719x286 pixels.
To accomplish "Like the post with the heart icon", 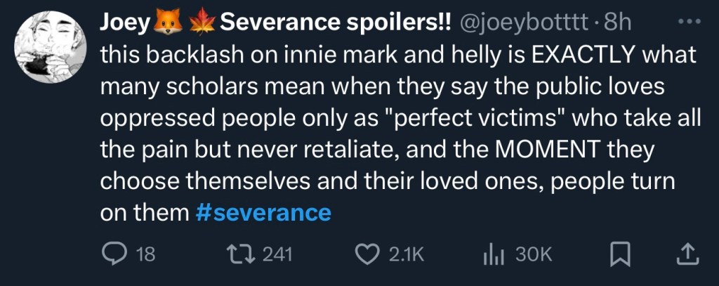I will (369, 254).
